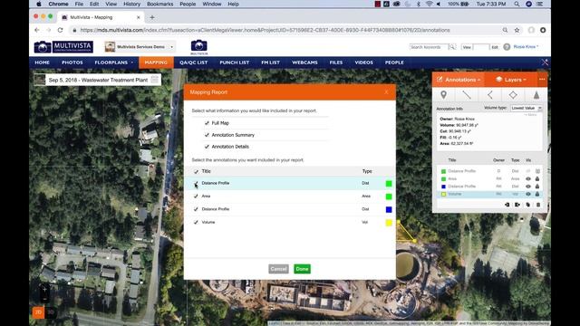Click the import annotations icon
Viewport: 580px width, 326px height.
(x=507, y=205)
